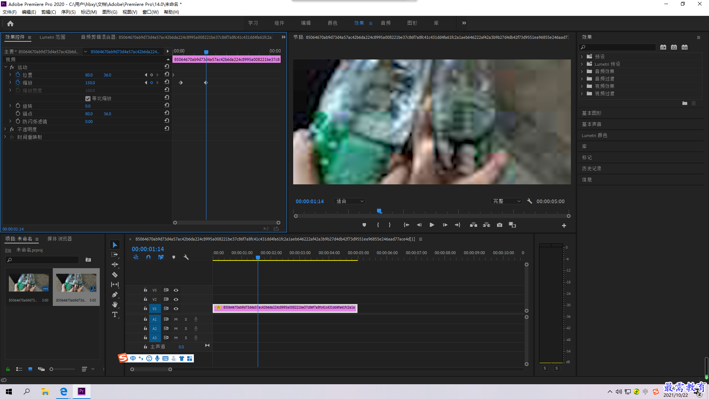Open the Markers menu
Image resolution: width=709 pixels, height=399 pixels.
89,12
